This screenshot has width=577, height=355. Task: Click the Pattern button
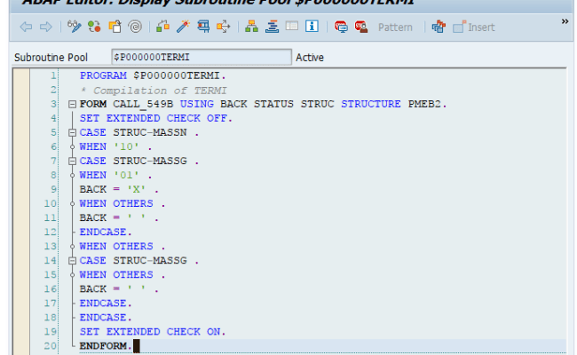[395, 28]
